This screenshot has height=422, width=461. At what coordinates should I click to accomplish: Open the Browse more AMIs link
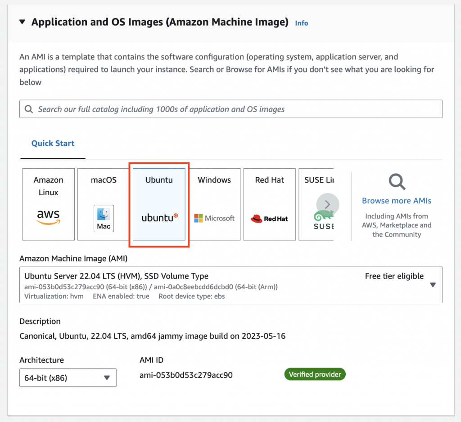point(397,201)
